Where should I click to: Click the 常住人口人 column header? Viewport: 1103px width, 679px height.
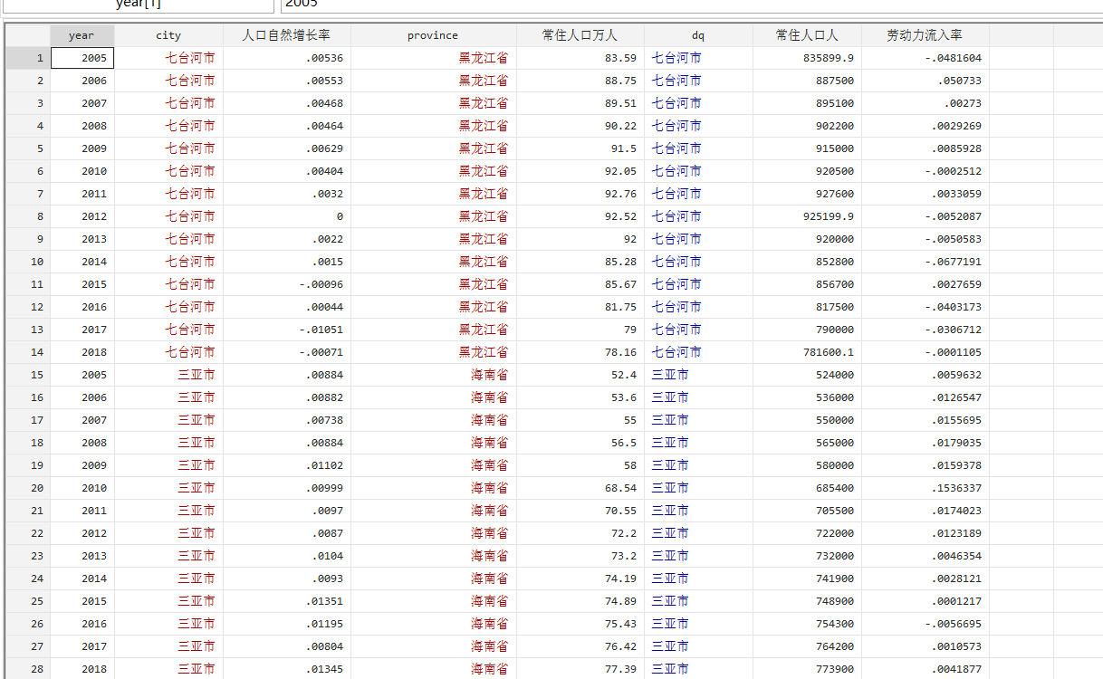(807, 35)
